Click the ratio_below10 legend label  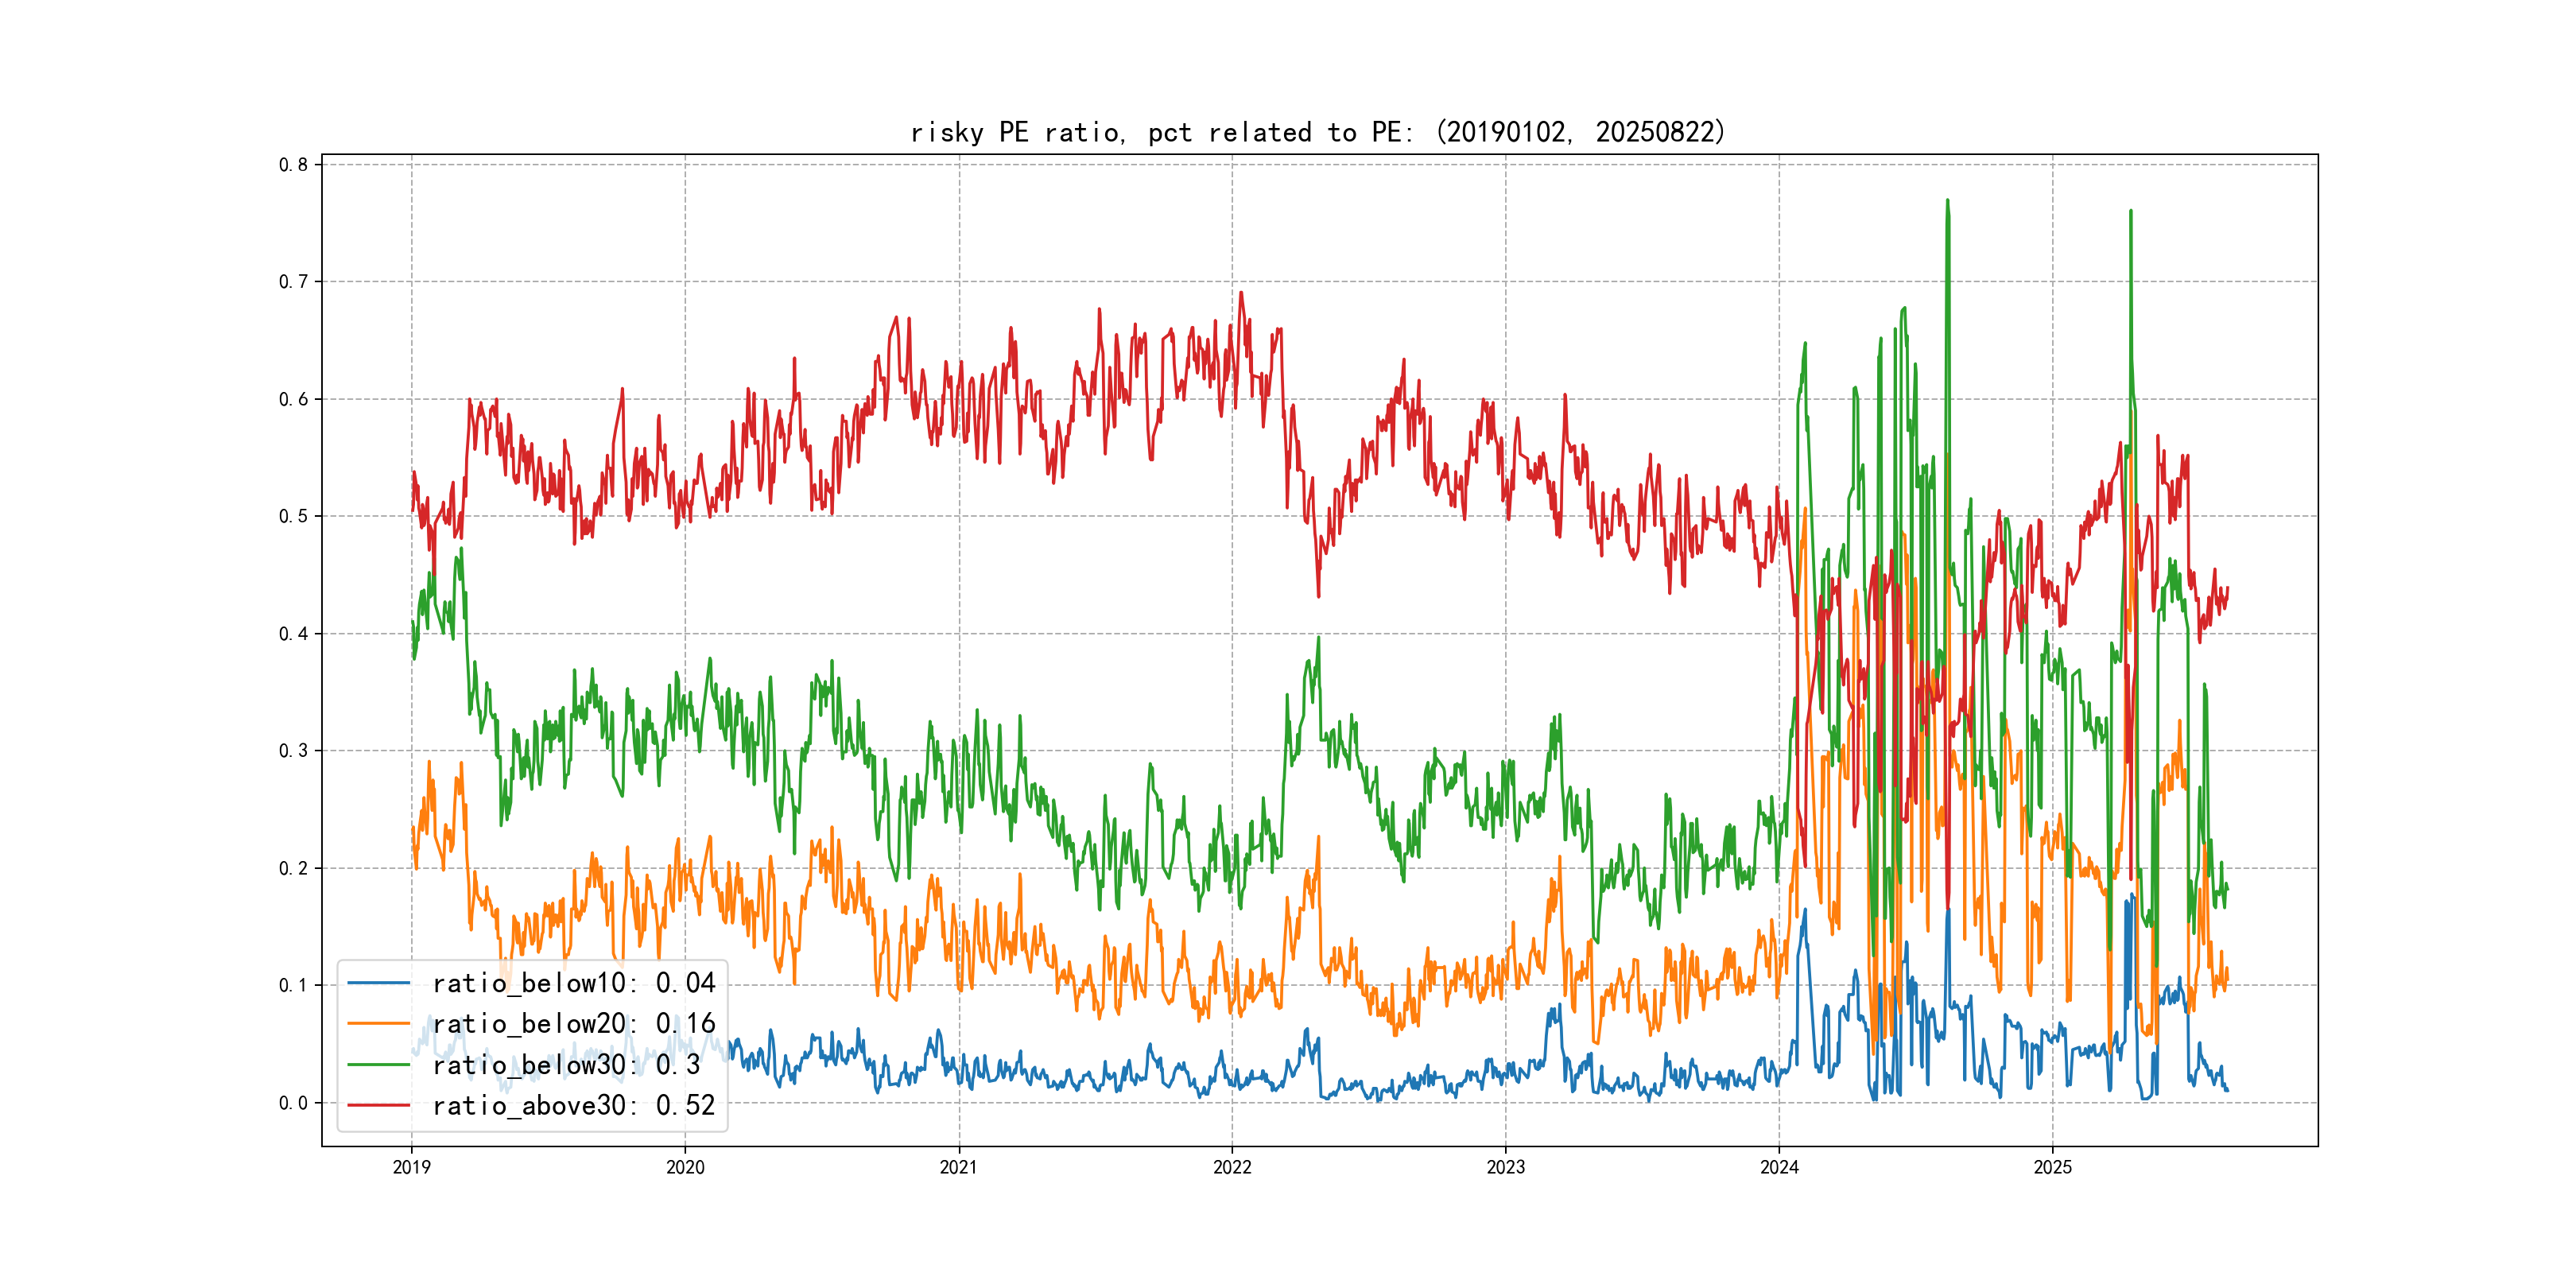pos(573,983)
